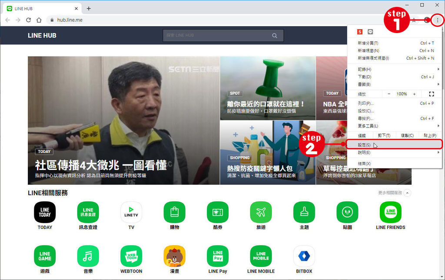Select 結束(X) exit menu item
Screen dimensions: 445x280
pyautogui.click(x=394, y=163)
